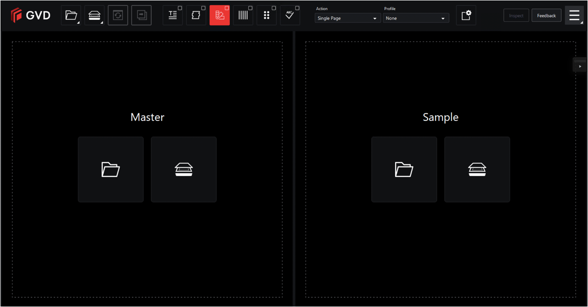
Task: Tick the checkbox on text inspection tool
Action: coord(180,8)
